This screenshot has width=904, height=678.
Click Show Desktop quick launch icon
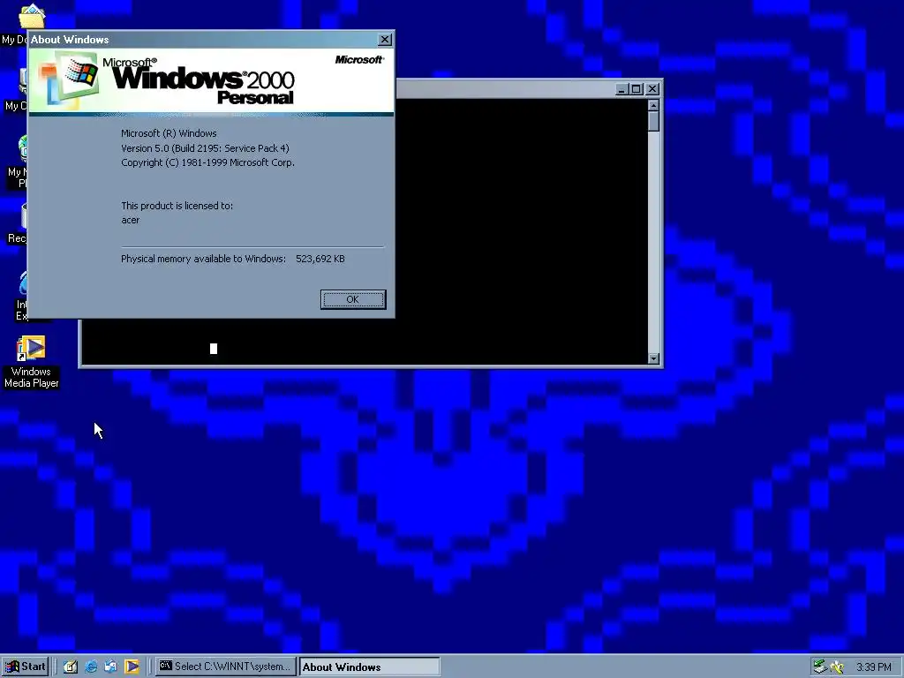71,667
